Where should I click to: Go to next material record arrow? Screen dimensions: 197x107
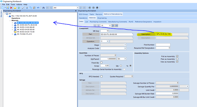pos(113,26)
